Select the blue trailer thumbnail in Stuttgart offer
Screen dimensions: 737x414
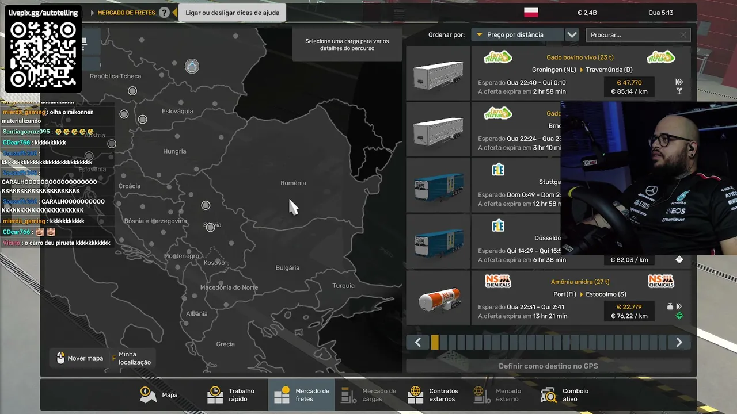pyautogui.click(x=438, y=186)
